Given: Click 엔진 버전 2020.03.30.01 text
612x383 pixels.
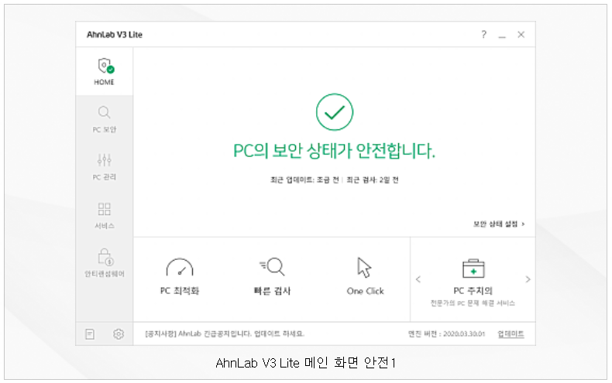Looking at the screenshot, I should point(446,333).
